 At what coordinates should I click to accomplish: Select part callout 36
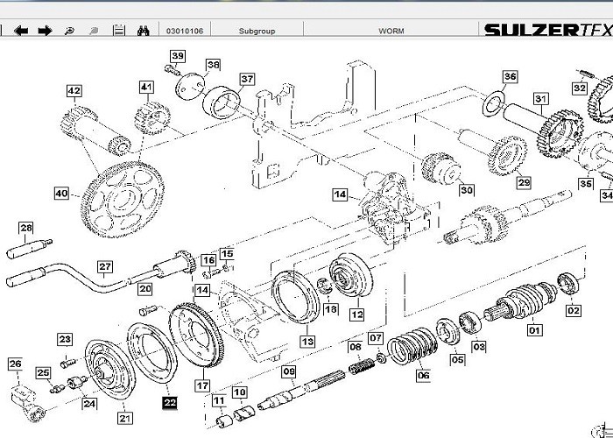pos(510,76)
